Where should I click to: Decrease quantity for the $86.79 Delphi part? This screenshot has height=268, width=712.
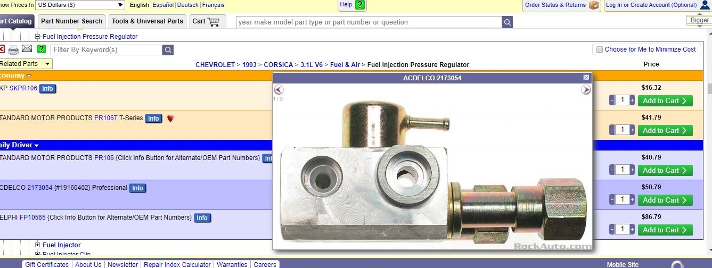612,230
